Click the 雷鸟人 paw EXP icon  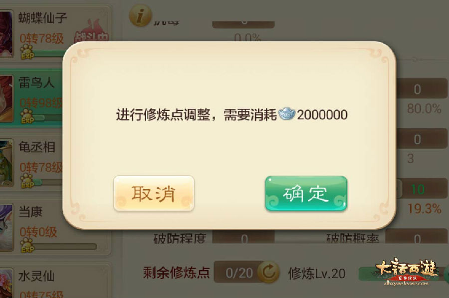(x=27, y=116)
